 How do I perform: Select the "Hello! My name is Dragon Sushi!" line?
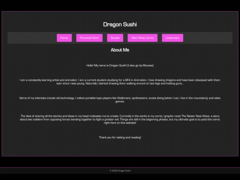pyautogui.click(x=120, y=65)
